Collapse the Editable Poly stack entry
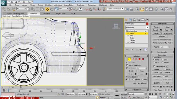The image size is (177, 99). 127,31
